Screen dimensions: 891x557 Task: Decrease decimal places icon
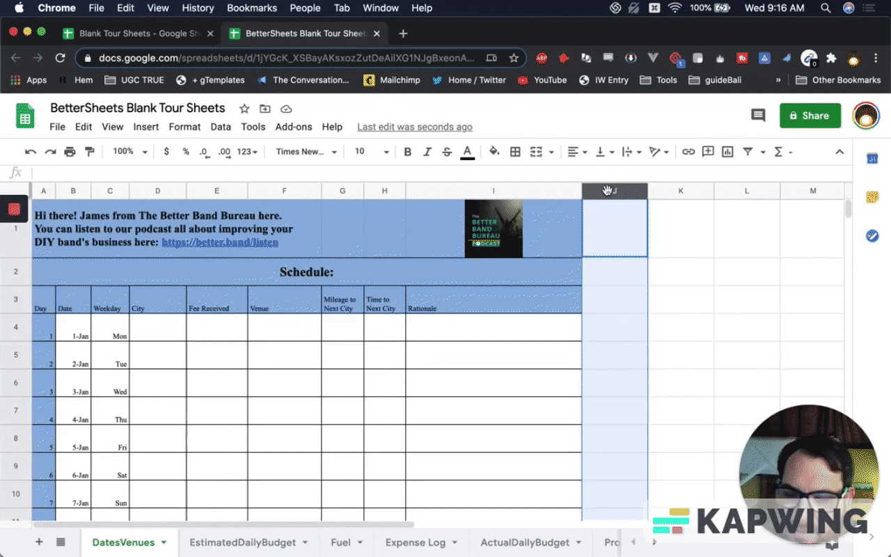[x=204, y=152]
